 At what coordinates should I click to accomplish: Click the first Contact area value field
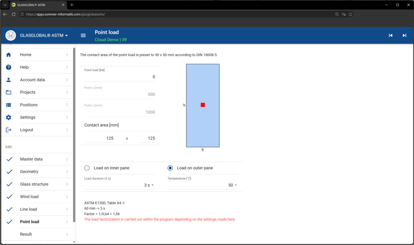[99, 138]
